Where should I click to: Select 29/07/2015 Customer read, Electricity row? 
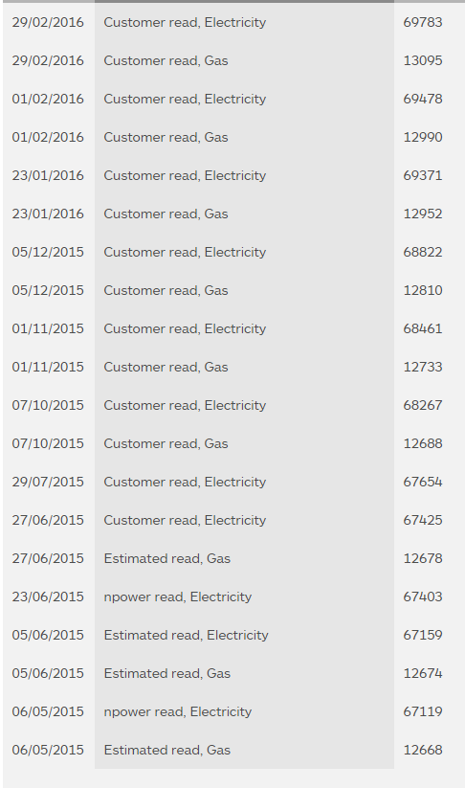pos(232,482)
